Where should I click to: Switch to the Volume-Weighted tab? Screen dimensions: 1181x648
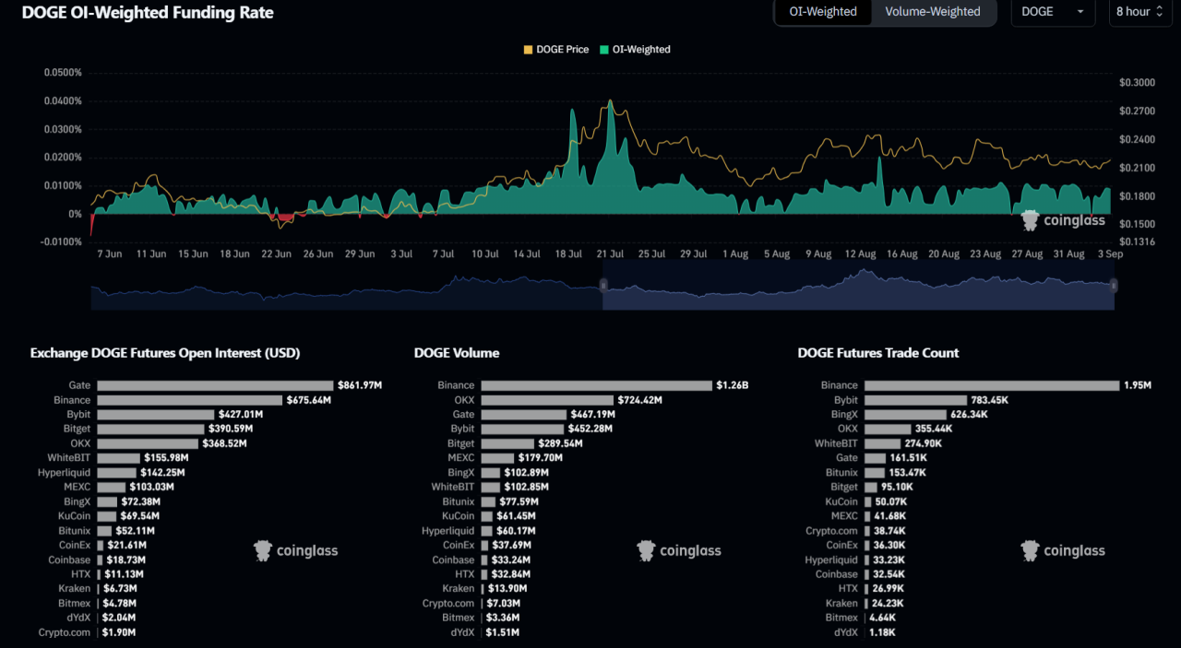(933, 12)
